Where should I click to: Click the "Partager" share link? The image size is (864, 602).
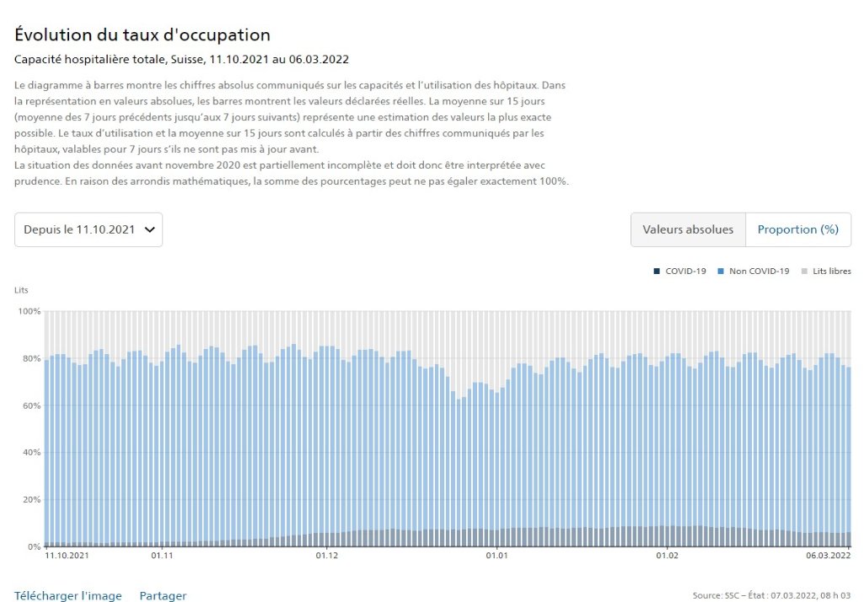coord(163,595)
